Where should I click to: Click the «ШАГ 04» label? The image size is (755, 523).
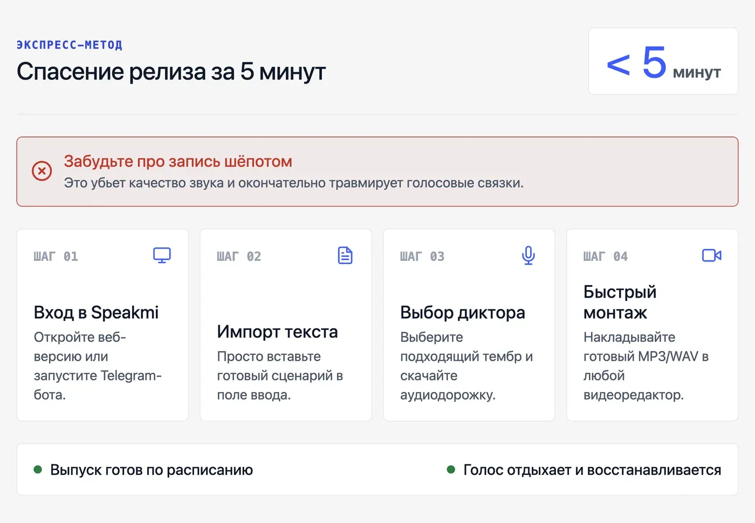pos(606,257)
